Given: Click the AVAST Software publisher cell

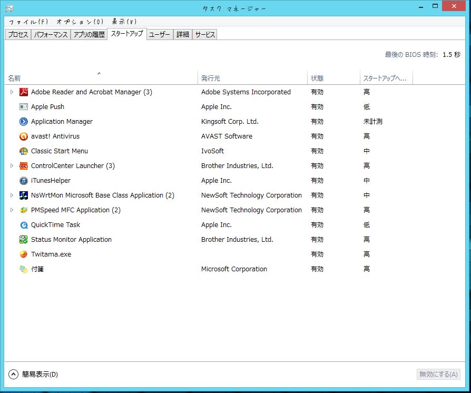Looking at the screenshot, I should click(x=227, y=136).
